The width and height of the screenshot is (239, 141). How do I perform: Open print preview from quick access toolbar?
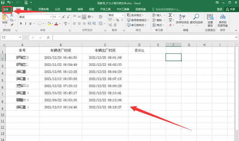click(26, 3)
